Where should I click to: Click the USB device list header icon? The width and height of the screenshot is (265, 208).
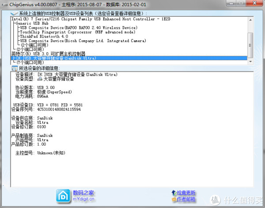(14, 13)
